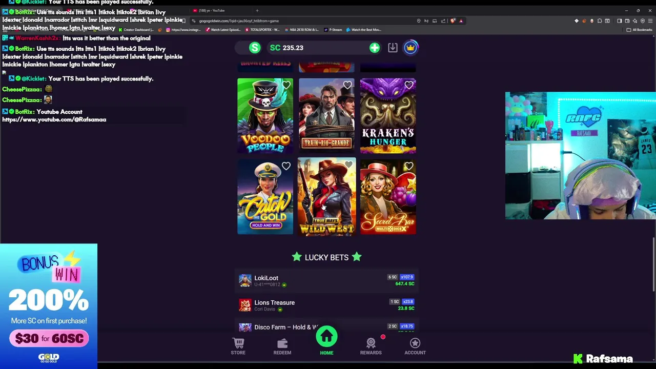656x369 pixels.
Task: Open the browser sidebar panel icon
Action: click(x=619, y=21)
